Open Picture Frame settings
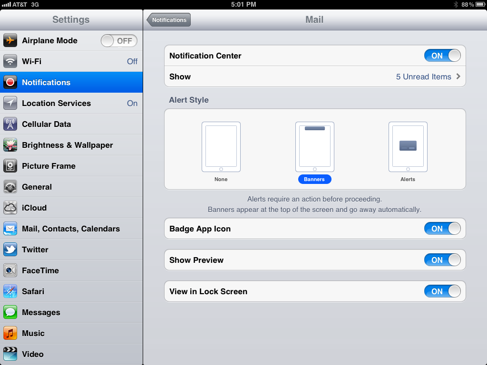487x365 pixels. pos(71,166)
